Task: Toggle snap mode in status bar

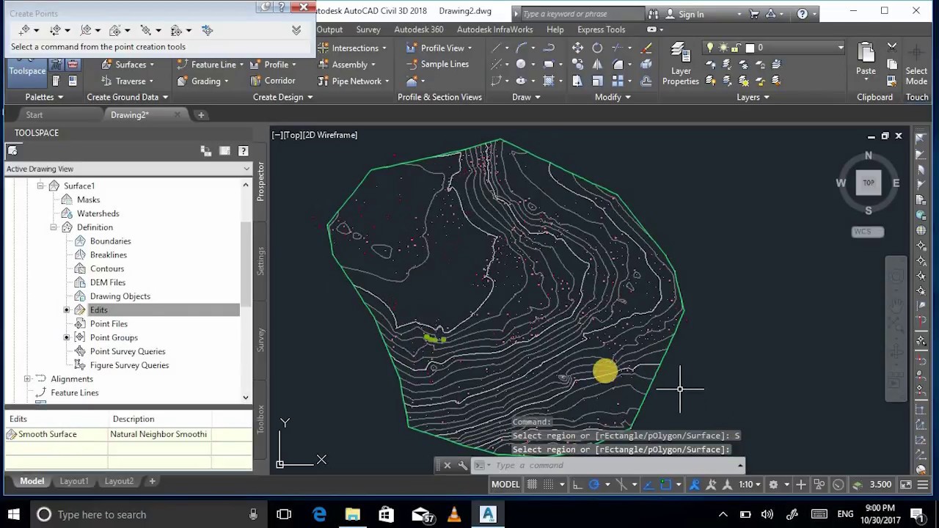Action: point(549,485)
